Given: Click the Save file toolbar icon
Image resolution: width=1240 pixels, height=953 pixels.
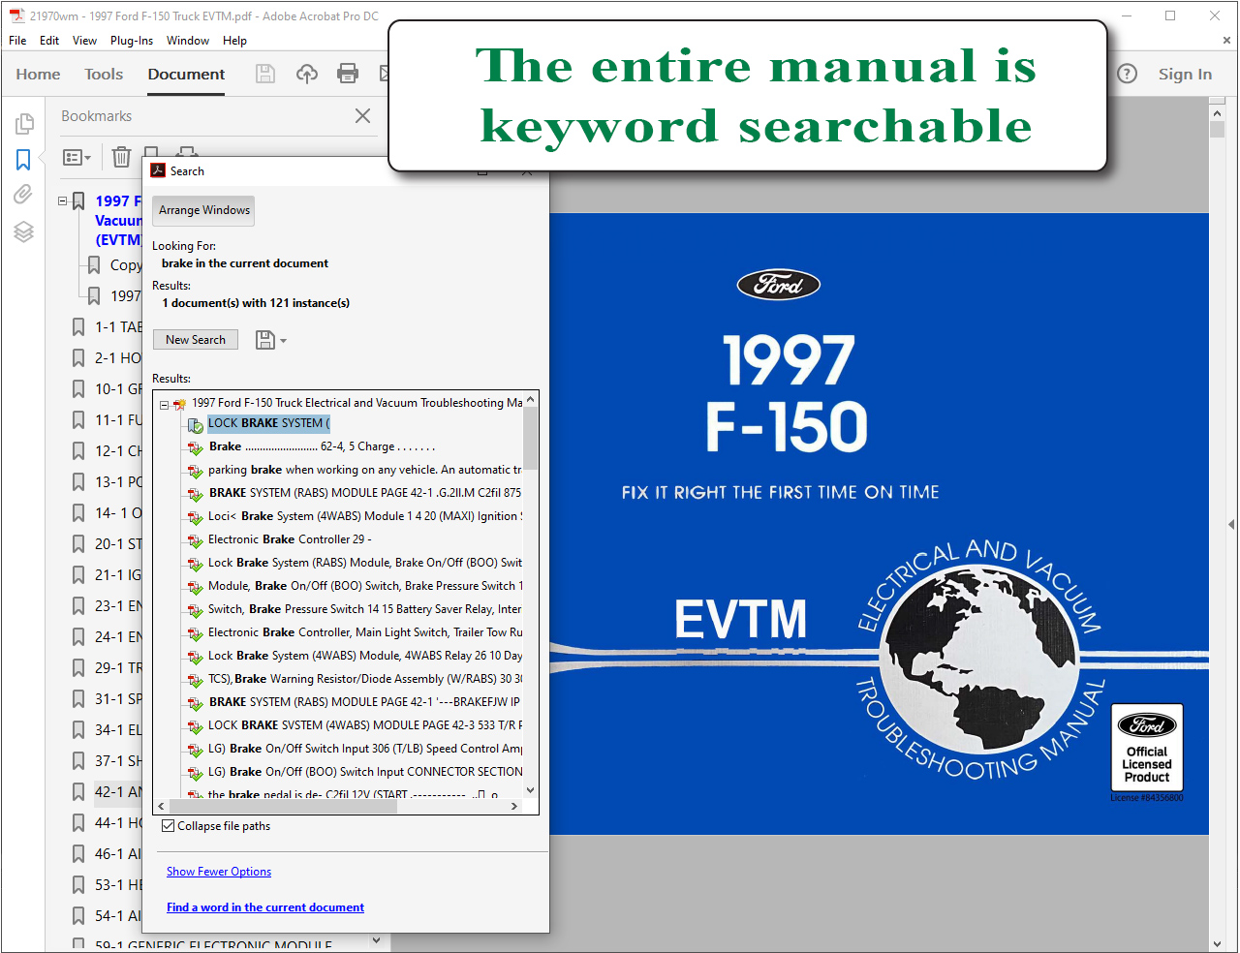Looking at the screenshot, I should point(265,74).
